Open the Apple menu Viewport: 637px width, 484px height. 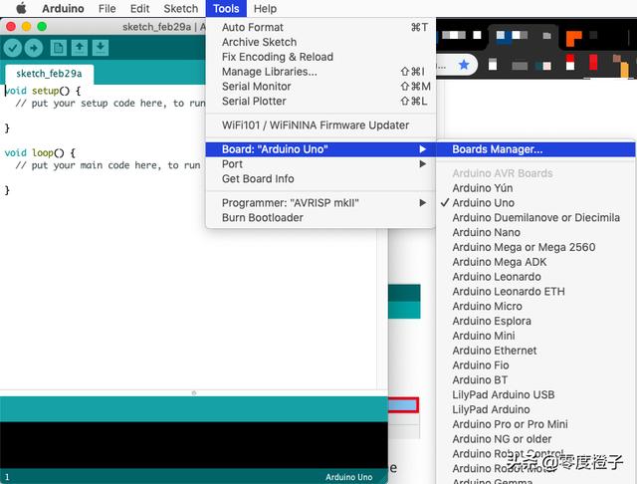[21, 8]
